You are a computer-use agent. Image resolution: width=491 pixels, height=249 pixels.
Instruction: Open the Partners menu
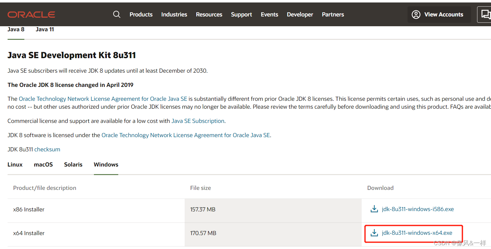click(333, 15)
